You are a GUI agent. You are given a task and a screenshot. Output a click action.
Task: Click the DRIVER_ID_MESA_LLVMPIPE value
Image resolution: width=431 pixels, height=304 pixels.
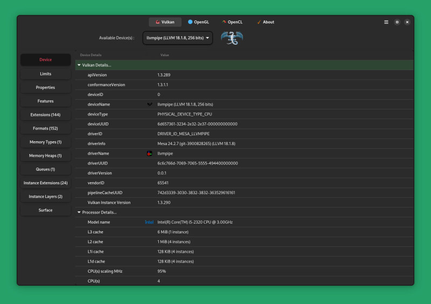click(x=183, y=134)
